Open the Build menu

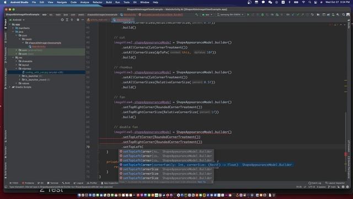109,2
